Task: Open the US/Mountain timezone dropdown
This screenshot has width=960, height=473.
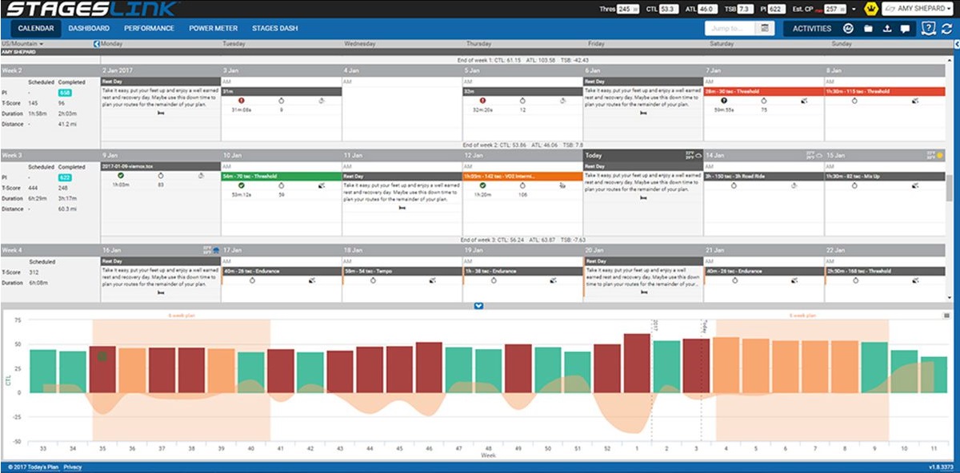Action: 22,43
